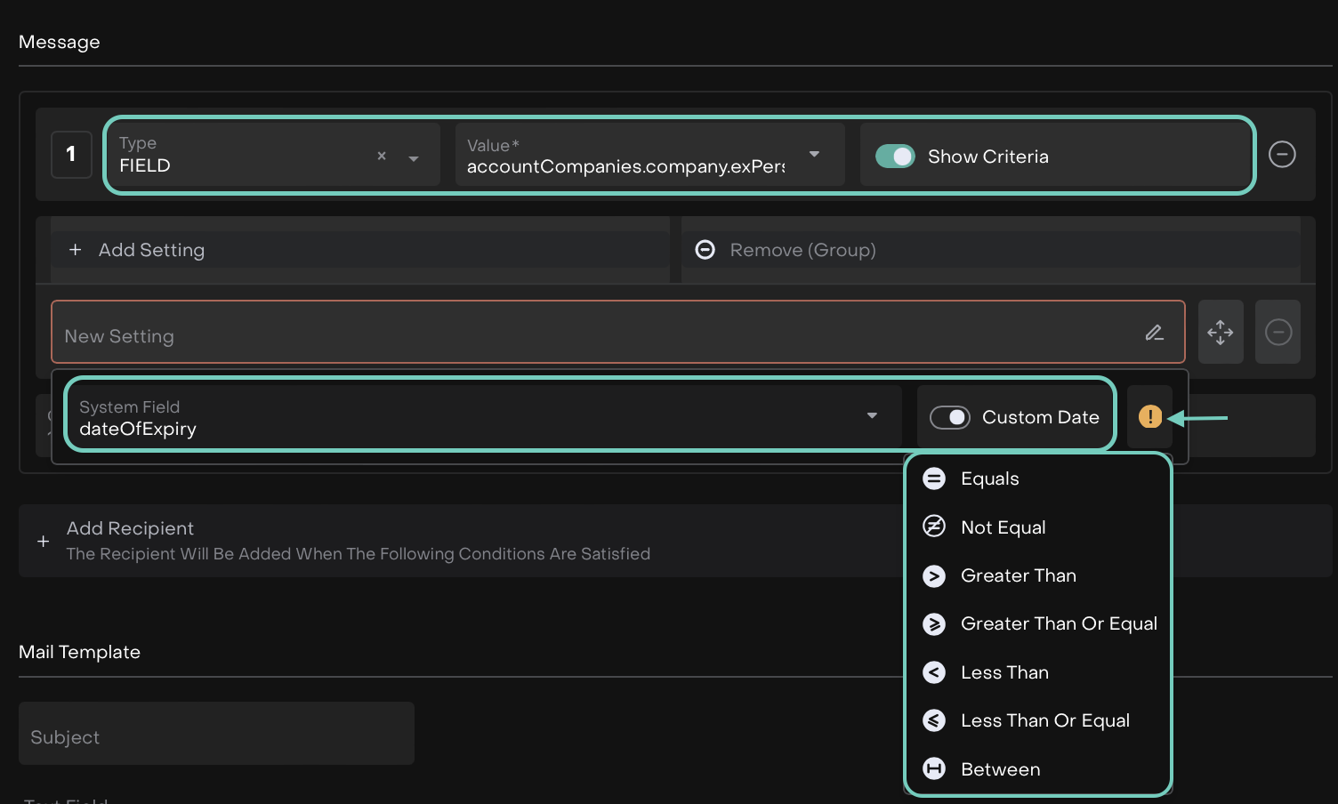The width and height of the screenshot is (1338, 804).
Task: Open the Type FIELD dropdown arrow
Action: (x=414, y=158)
